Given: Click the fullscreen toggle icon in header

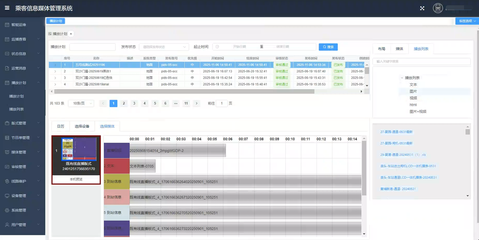Looking at the screenshot, I should pyautogui.click(x=422, y=8).
